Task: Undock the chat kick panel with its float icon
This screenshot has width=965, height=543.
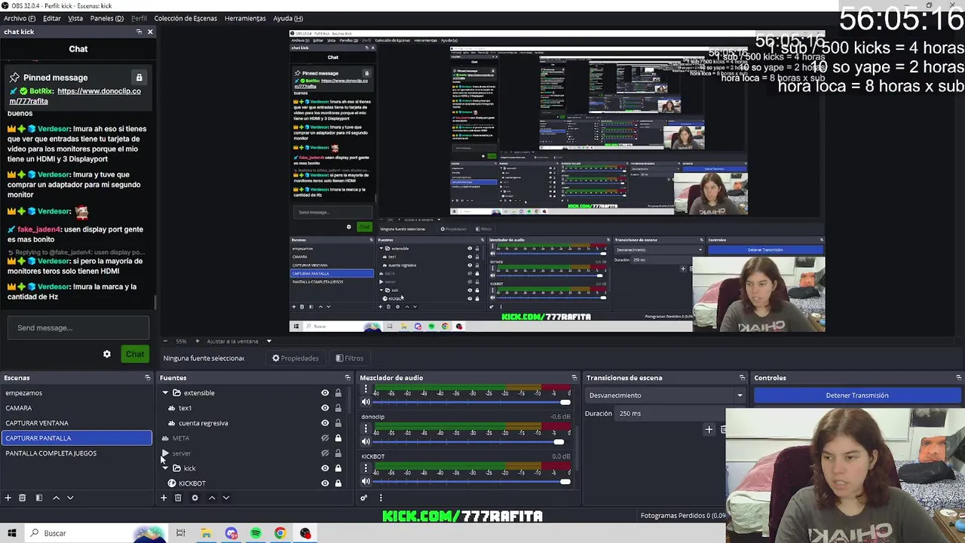Action: point(139,32)
